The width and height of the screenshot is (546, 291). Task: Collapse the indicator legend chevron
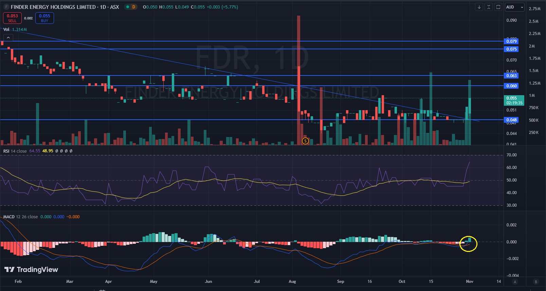(8, 38)
